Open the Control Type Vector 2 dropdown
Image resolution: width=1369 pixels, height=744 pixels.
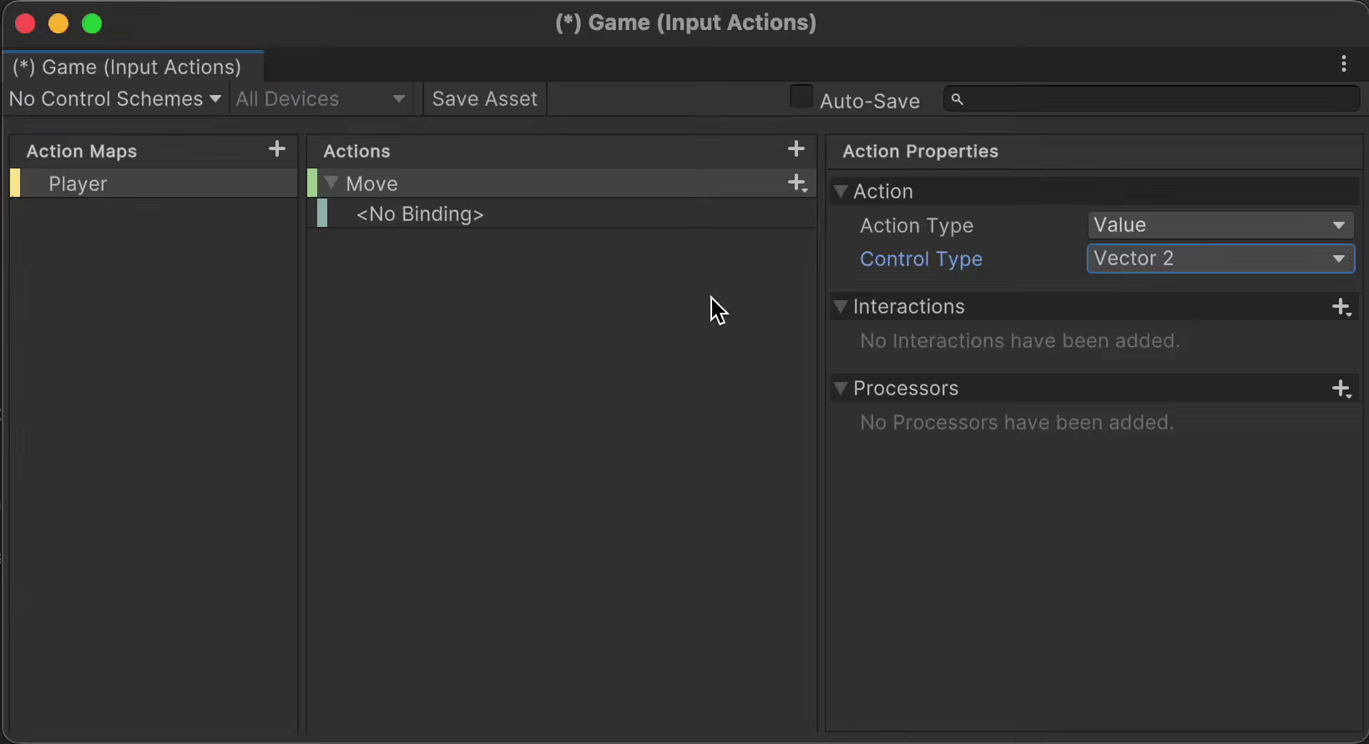1220,259
